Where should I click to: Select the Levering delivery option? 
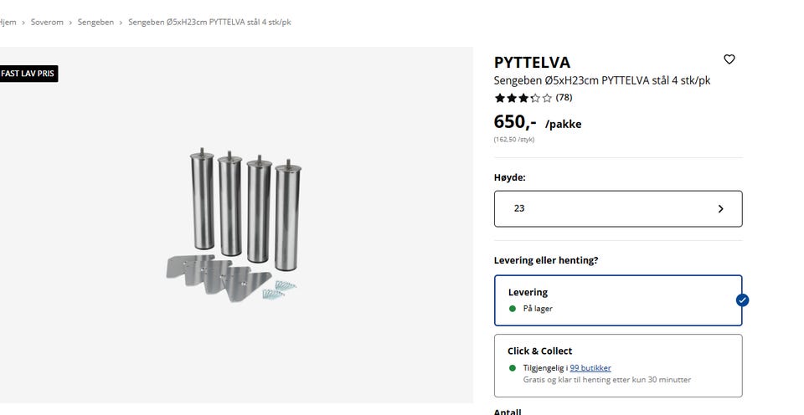pyautogui.click(x=617, y=300)
